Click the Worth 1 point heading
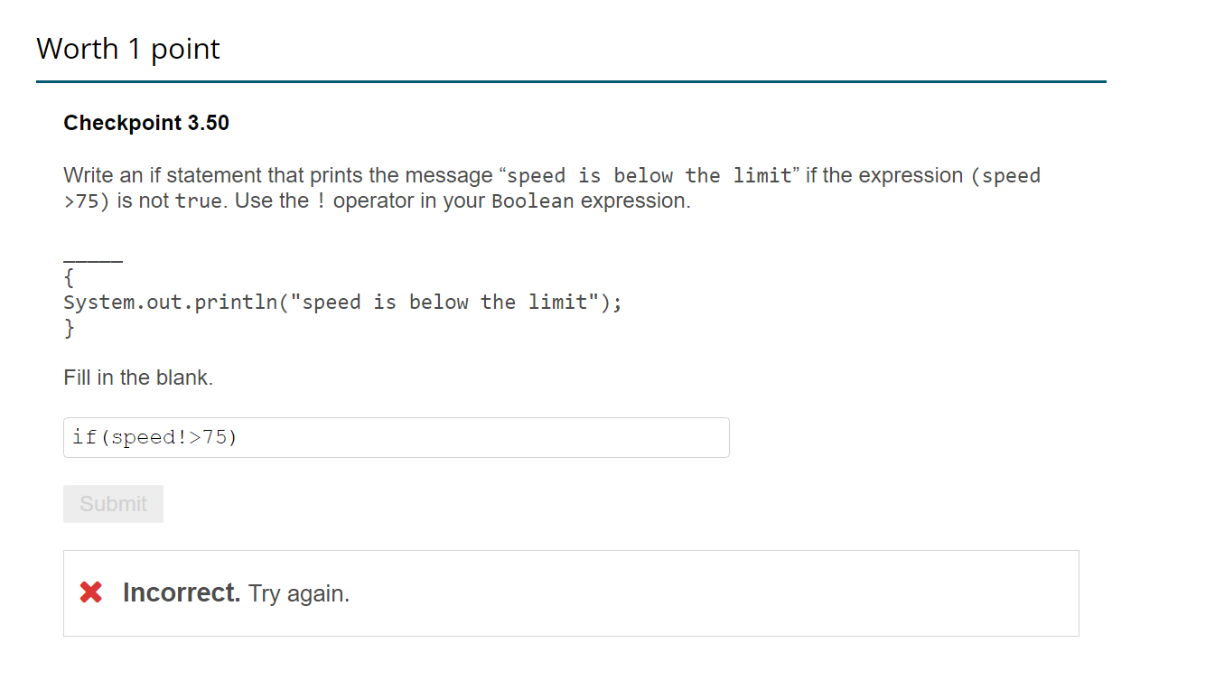1224x690 pixels. (x=127, y=49)
